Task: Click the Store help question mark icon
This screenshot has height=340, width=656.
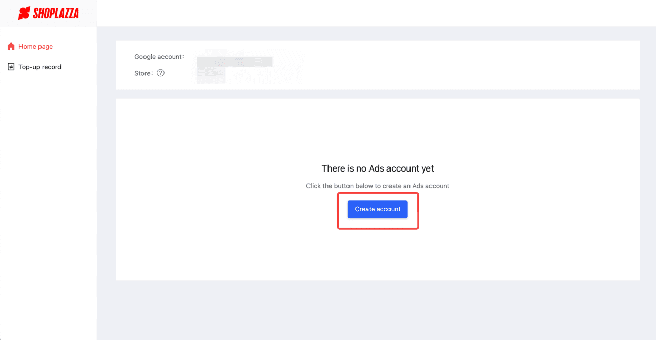Action: point(160,73)
